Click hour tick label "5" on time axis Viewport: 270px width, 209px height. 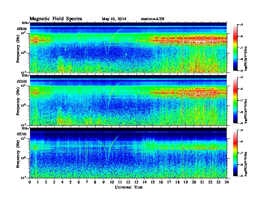(71, 182)
